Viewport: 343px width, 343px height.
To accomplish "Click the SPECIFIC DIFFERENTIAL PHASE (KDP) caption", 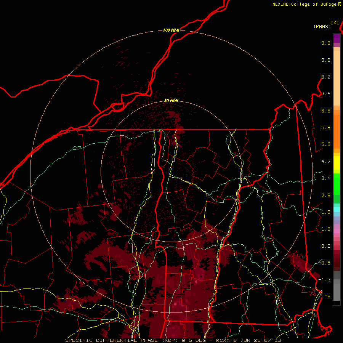I will pyautogui.click(x=122, y=340).
